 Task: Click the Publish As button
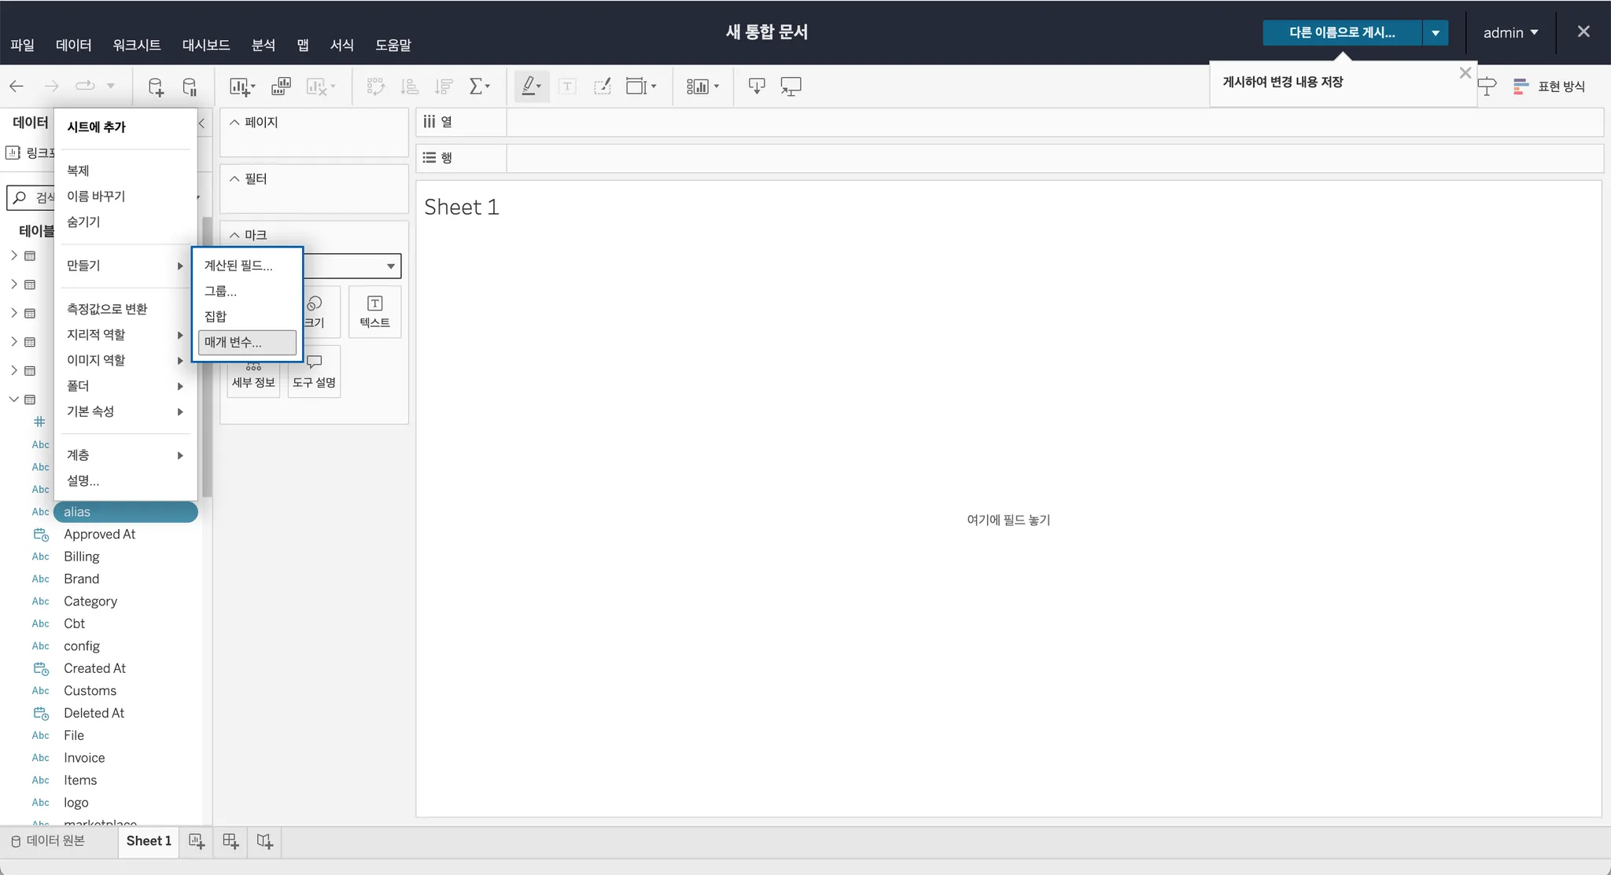(x=1341, y=33)
